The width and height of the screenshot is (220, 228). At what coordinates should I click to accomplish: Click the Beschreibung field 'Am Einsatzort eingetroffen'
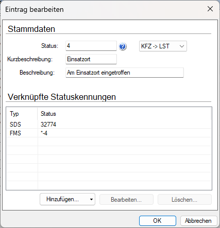pos(125,73)
